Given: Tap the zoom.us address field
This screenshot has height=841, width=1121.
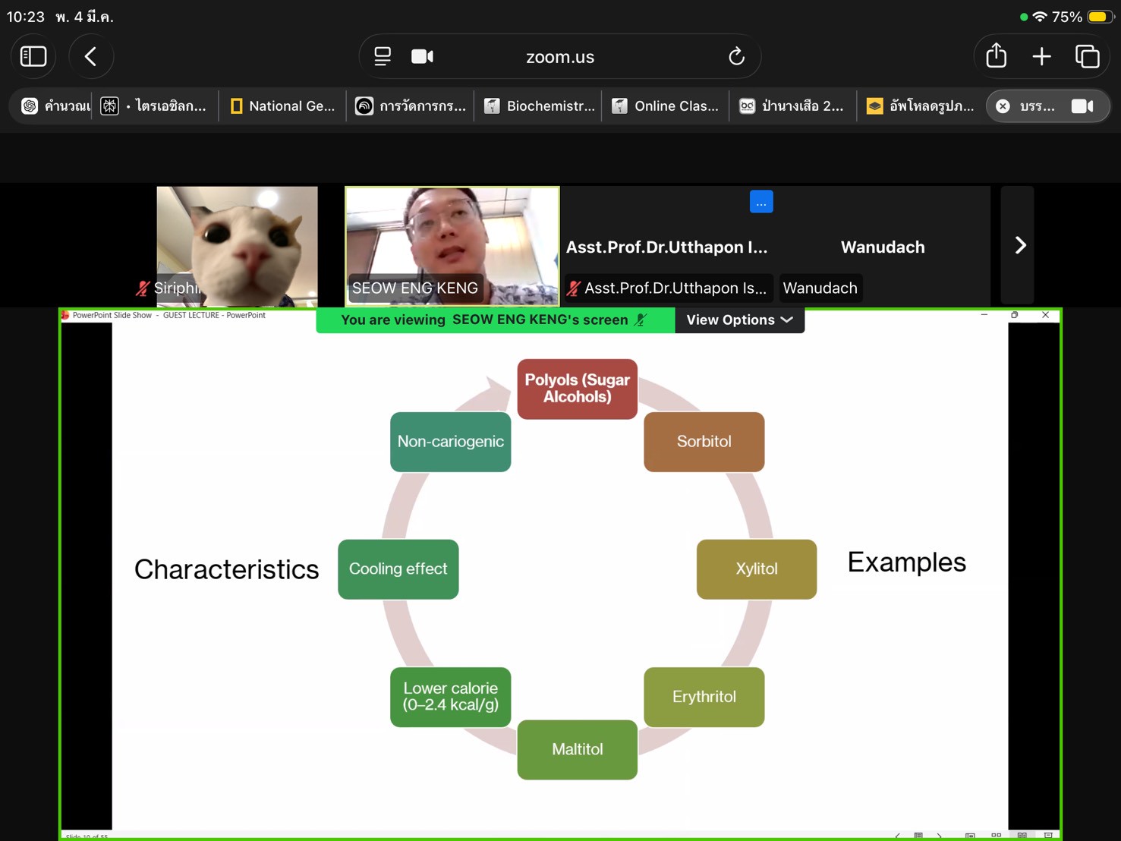Looking at the screenshot, I should pyautogui.click(x=560, y=57).
